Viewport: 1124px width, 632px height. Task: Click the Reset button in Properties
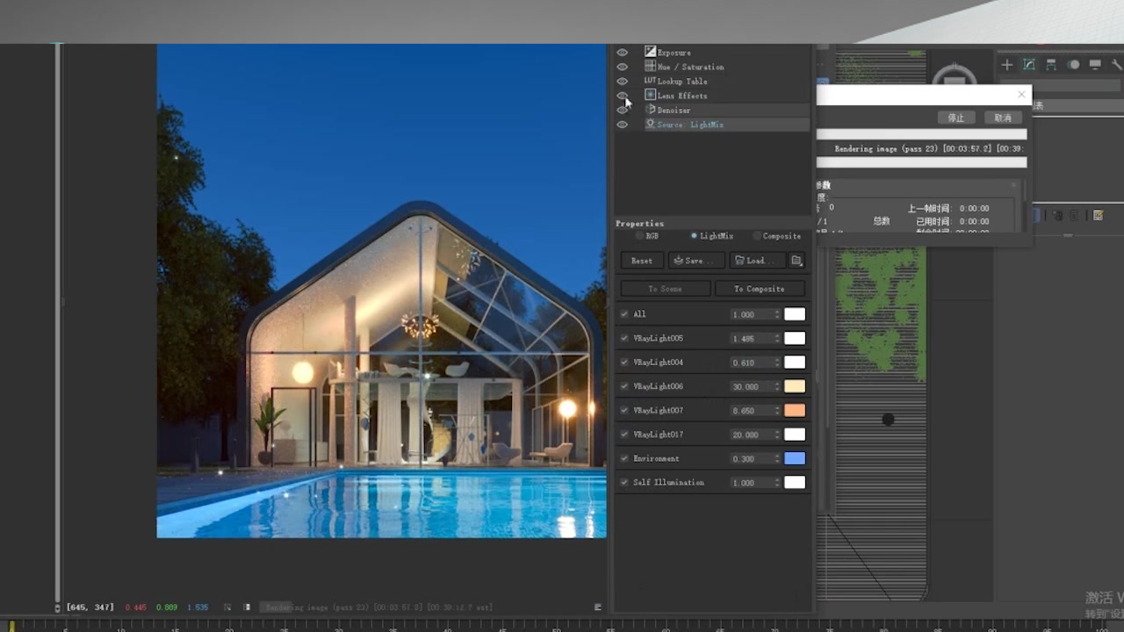tap(642, 260)
